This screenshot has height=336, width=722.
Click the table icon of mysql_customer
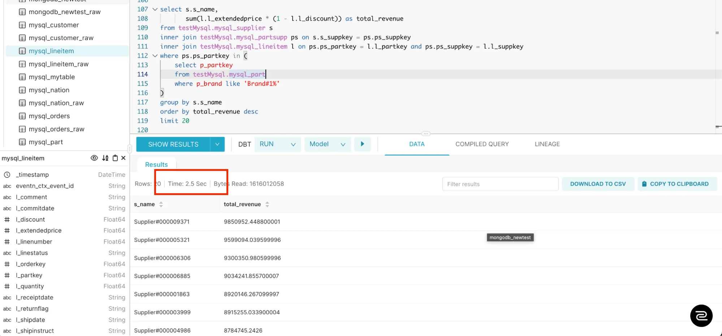click(22, 25)
